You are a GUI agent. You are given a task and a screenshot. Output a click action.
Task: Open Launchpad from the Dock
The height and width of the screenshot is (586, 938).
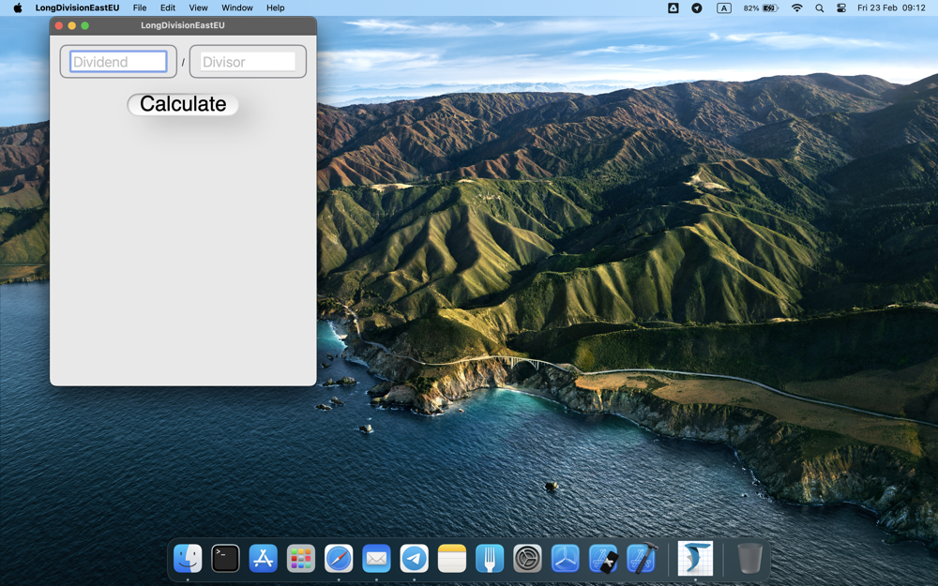click(301, 559)
